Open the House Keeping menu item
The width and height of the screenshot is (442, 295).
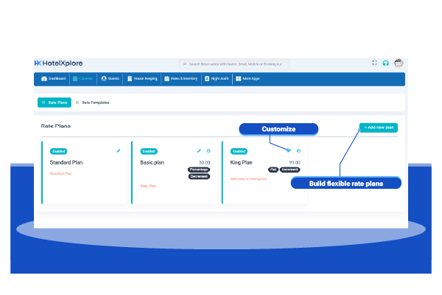click(x=142, y=78)
